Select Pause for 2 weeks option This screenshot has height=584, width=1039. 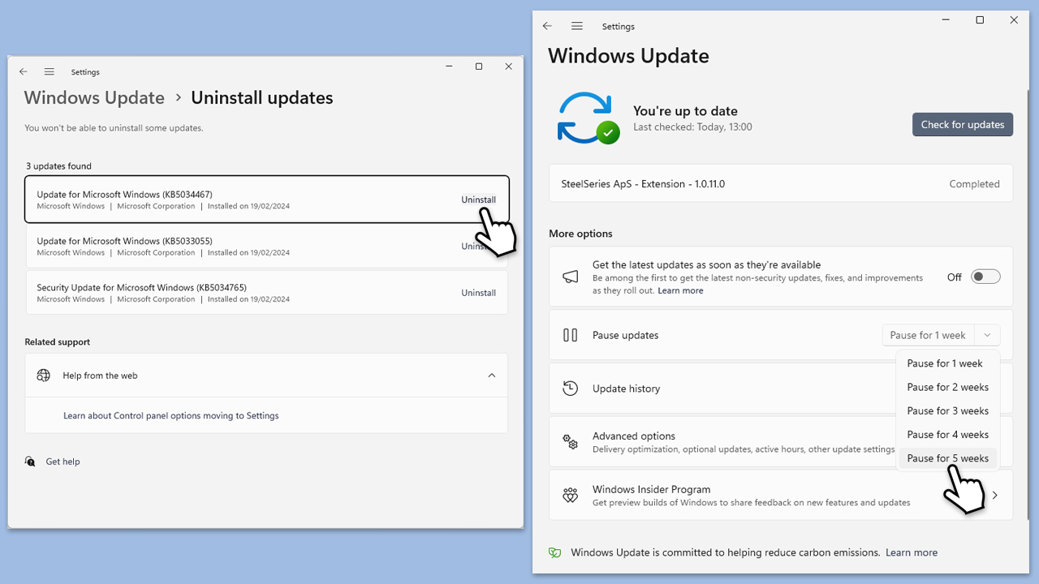(x=947, y=387)
